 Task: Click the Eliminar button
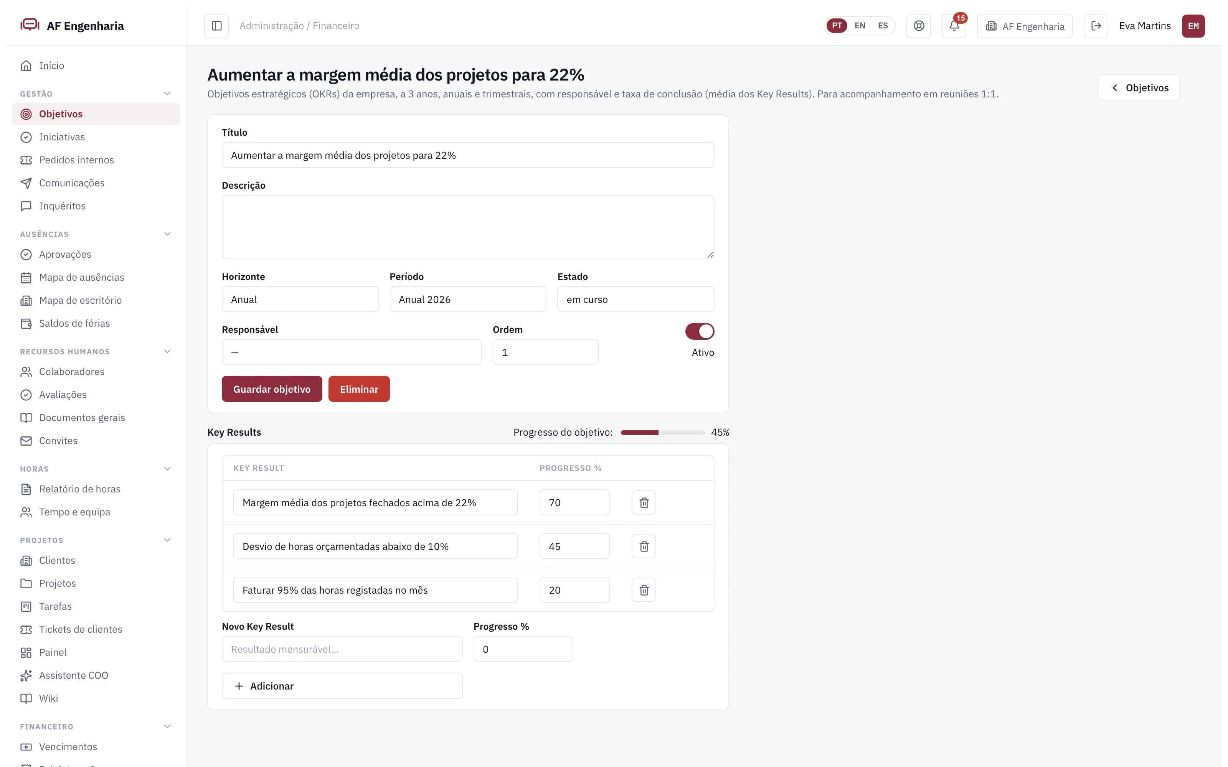point(359,389)
